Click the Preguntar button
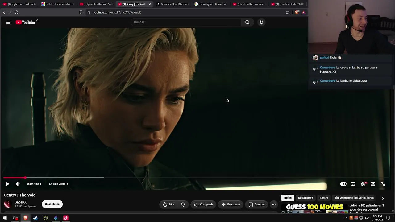 pyautogui.click(x=231, y=204)
